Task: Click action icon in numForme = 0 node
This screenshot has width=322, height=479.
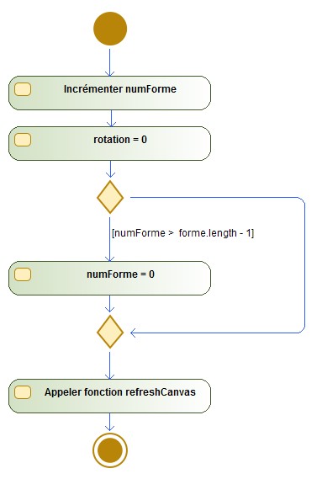Action: click(23, 274)
